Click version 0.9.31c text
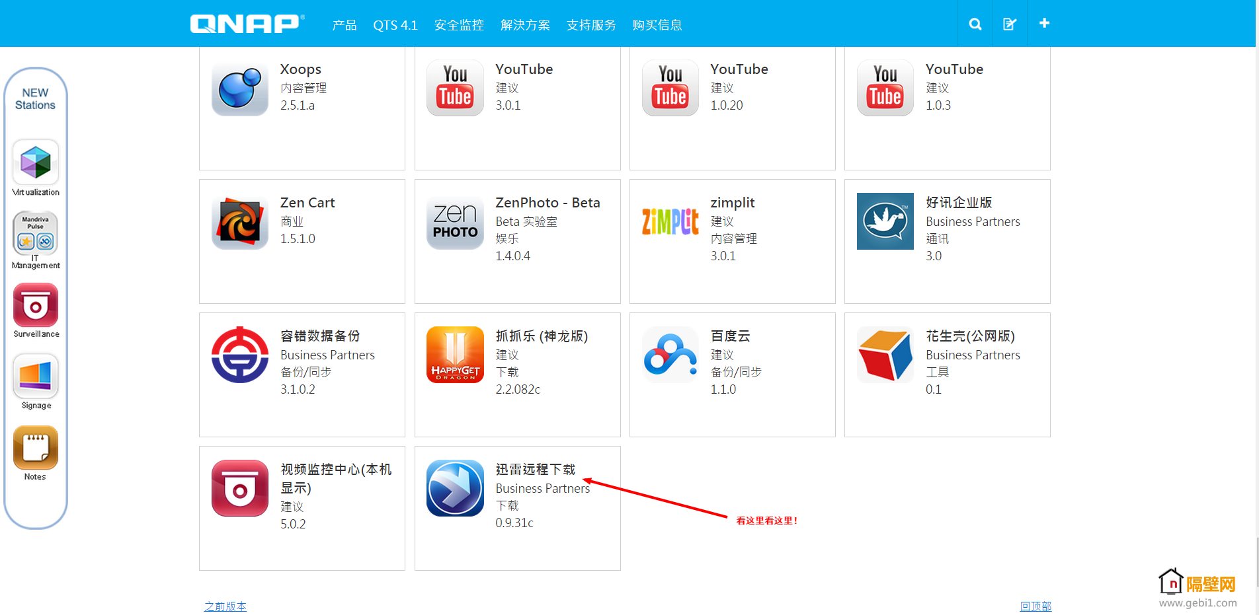1259x615 pixels. (514, 523)
